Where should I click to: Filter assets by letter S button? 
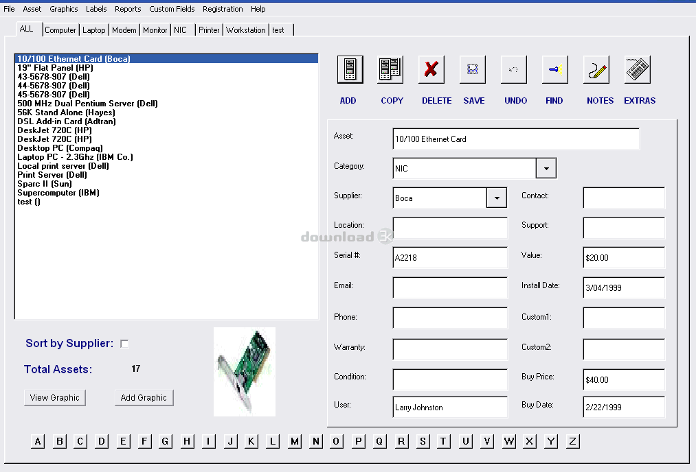pyautogui.click(x=423, y=441)
